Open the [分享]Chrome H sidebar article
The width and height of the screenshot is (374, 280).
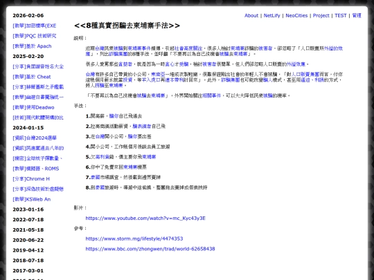[31, 179]
